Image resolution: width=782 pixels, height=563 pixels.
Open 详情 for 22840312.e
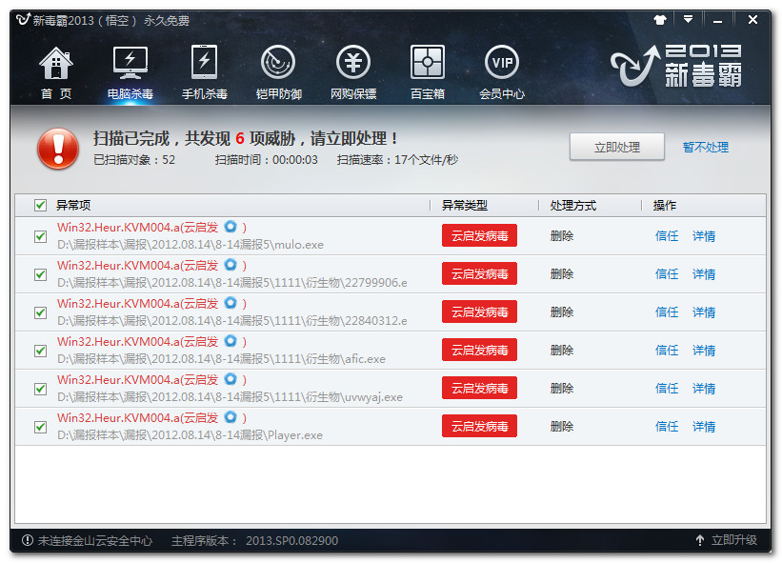click(704, 312)
